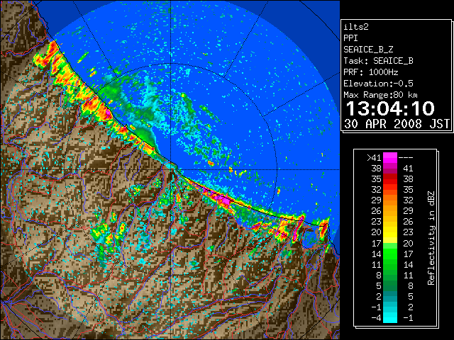Click the cyan -4 dBZ color swatch
This screenshot has width=454, height=340.
pos(390,318)
